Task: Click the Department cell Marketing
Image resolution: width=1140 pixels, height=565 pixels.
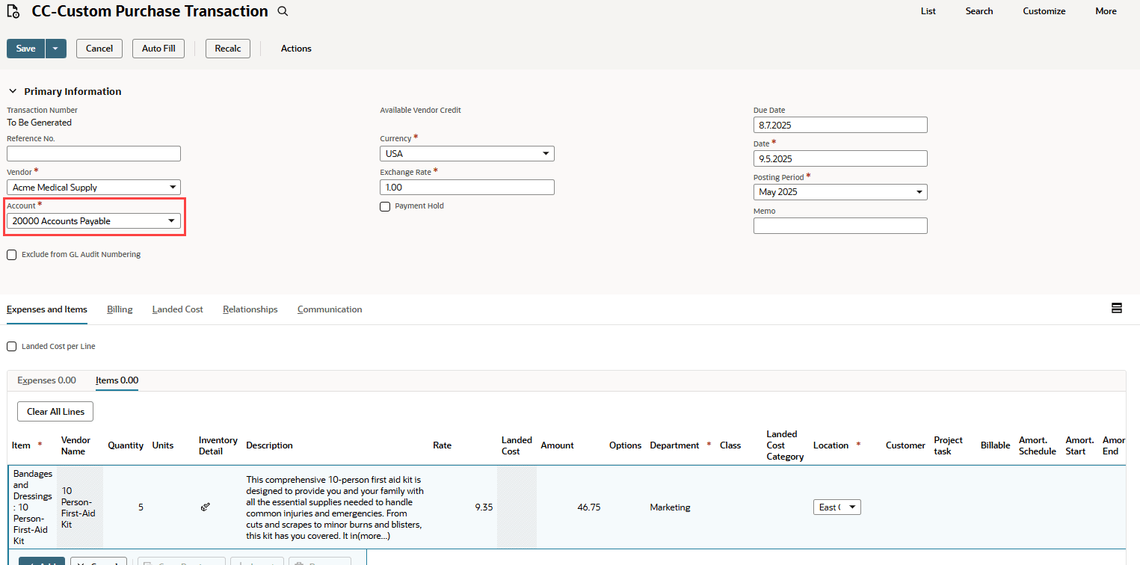Action: [671, 507]
